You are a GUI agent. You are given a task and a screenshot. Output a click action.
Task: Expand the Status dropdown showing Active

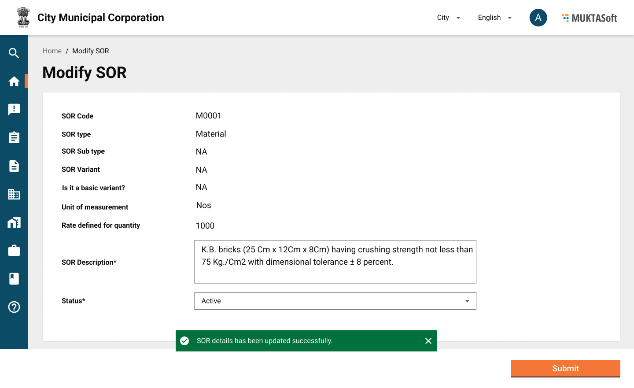(x=335, y=301)
